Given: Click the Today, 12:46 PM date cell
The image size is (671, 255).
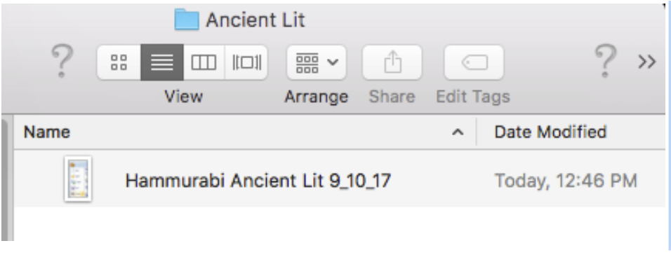Looking at the screenshot, I should click(x=566, y=181).
